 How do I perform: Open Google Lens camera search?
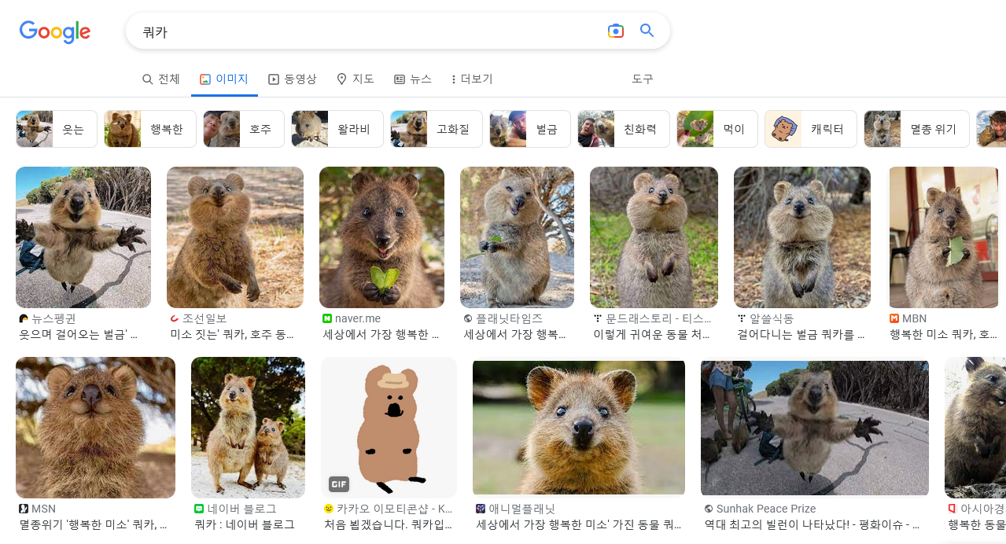(x=616, y=31)
